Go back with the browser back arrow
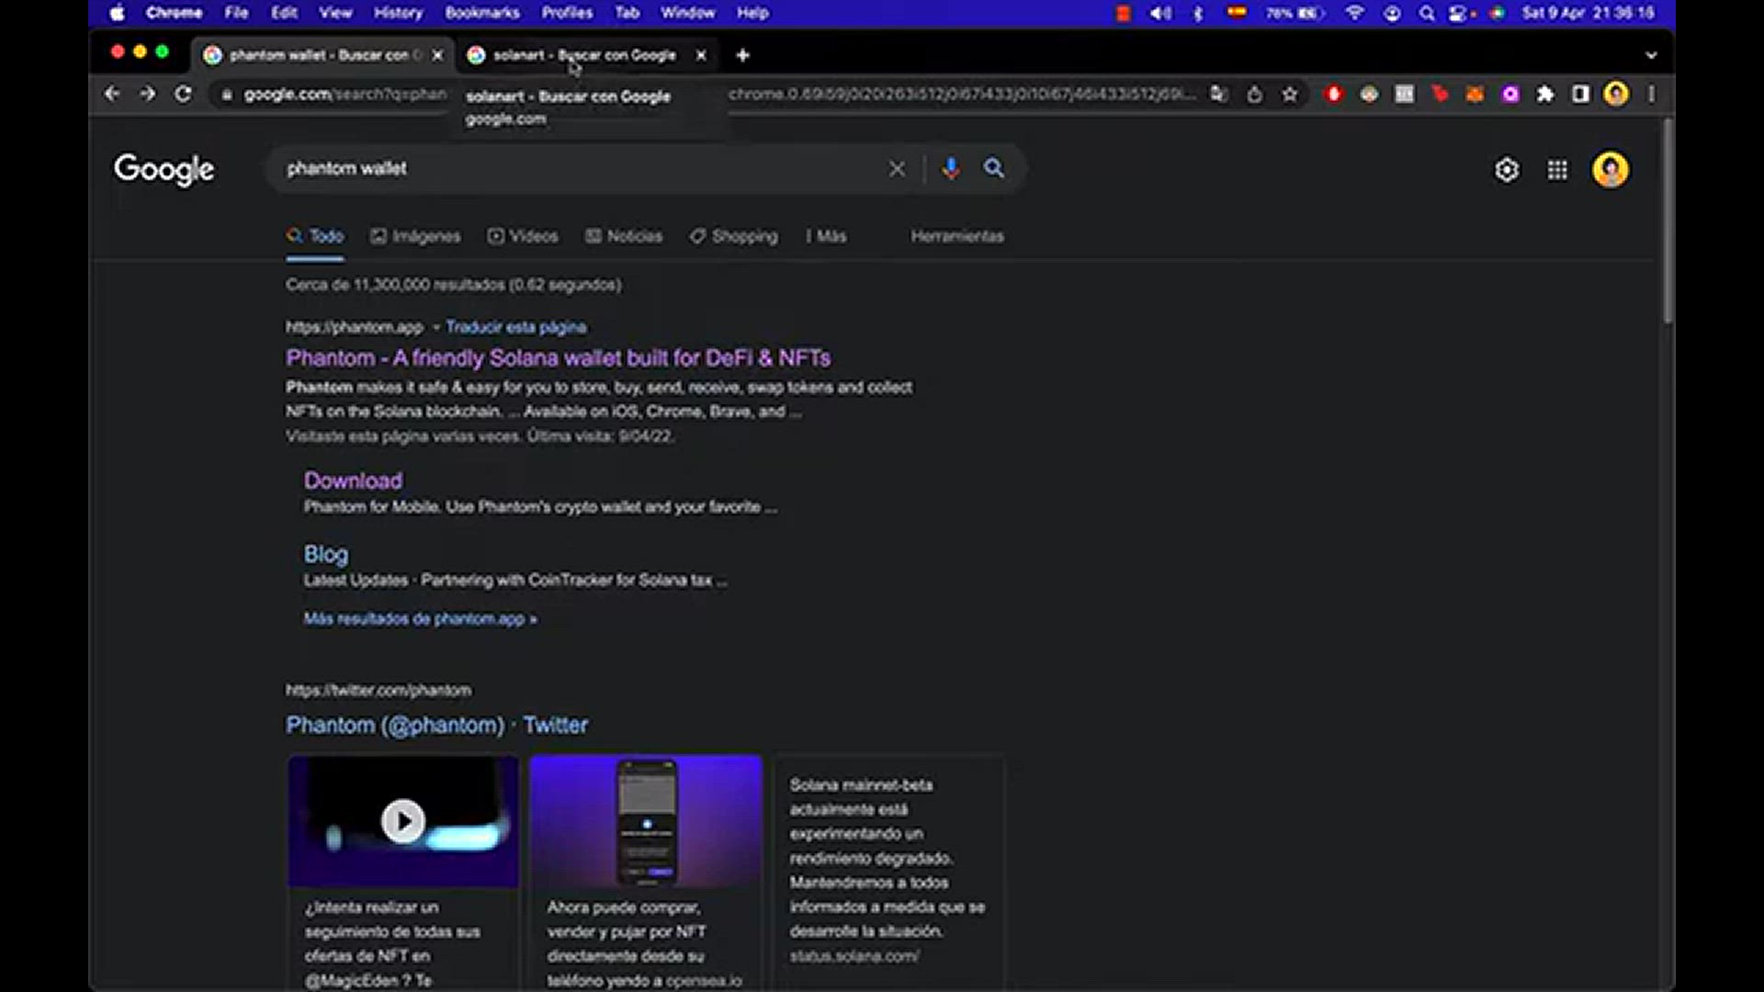Screen dimensions: 1764x992 point(112,94)
